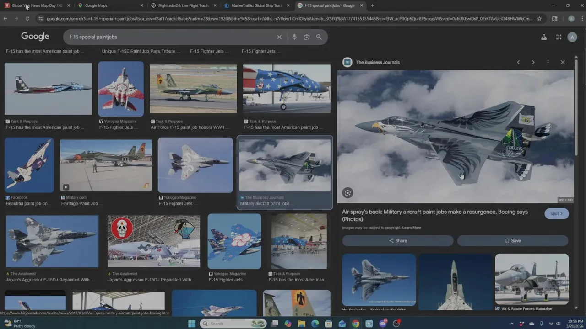Screen dimensions: 586x329
Task: Switch to the MarineTraffic tab
Action: click(x=256, y=5)
